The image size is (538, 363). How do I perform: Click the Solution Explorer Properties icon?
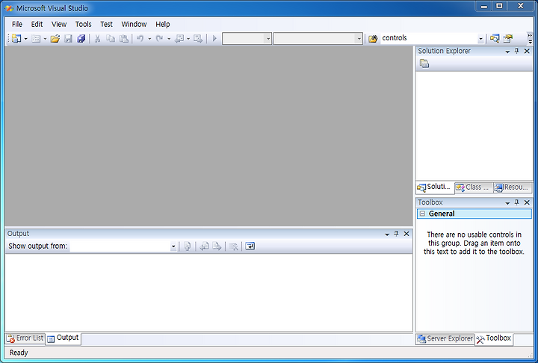[424, 63]
